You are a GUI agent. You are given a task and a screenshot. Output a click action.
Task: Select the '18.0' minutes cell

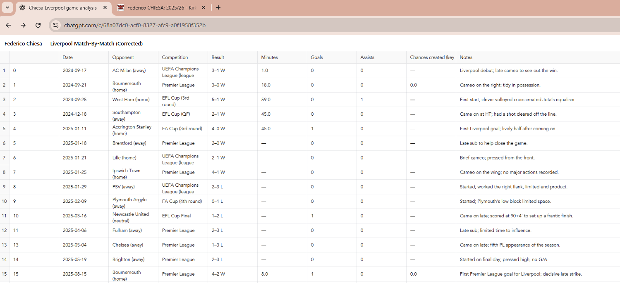(x=282, y=85)
